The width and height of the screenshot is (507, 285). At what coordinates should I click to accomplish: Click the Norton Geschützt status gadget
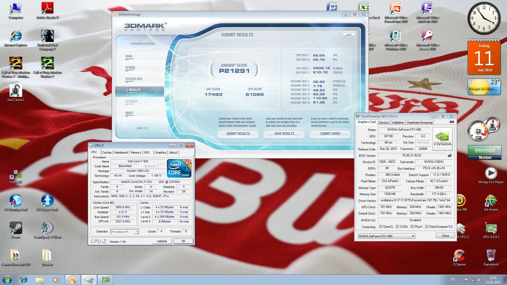pos(485,153)
